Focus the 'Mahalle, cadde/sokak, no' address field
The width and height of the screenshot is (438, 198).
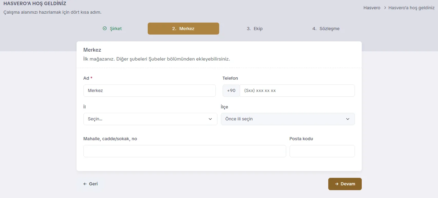185,151
